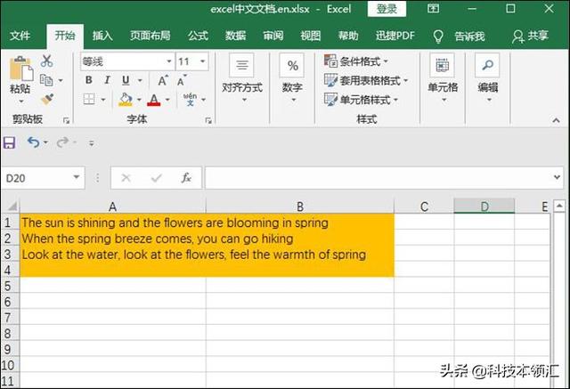Open the font size dropdown showing 11
Viewport: 570px width, 389px height.
tap(203, 61)
